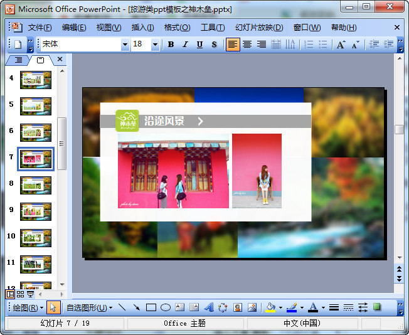Screen dimensions: 409x335
Task: Toggle Underline formatting
Action: point(199,45)
